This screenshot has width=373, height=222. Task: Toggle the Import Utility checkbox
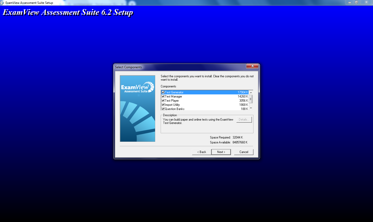click(163, 105)
